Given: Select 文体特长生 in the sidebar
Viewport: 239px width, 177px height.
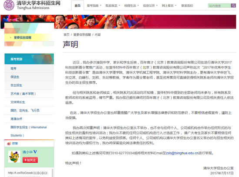Looking at the screenshot, I should [x=29, y=102].
